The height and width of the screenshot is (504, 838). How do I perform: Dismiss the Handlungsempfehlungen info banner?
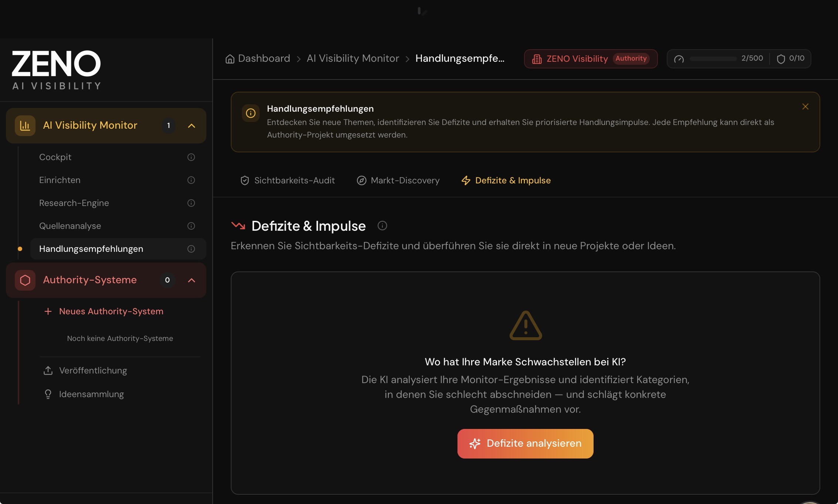coord(805,106)
